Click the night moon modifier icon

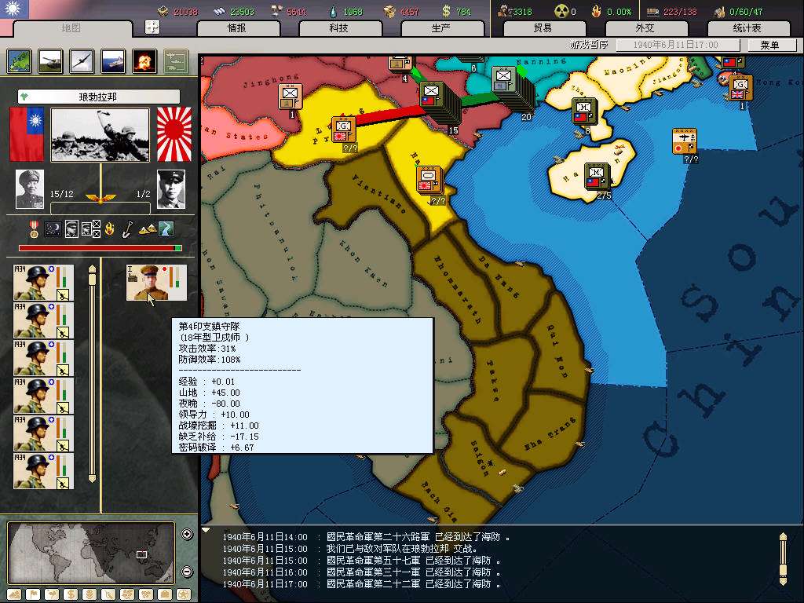(x=53, y=229)
